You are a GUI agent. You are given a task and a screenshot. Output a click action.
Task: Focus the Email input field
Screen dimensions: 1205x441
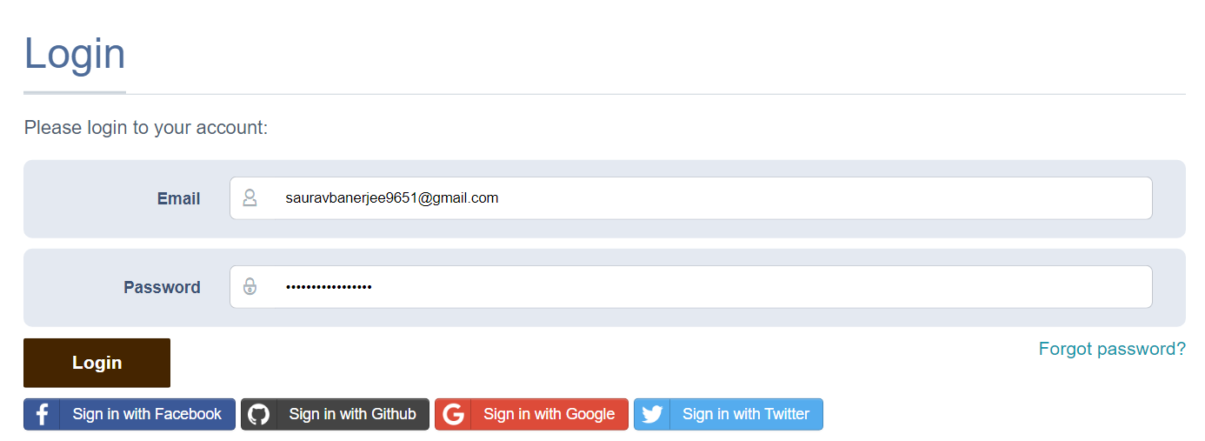pyautogui.click(x=782, y=198)
